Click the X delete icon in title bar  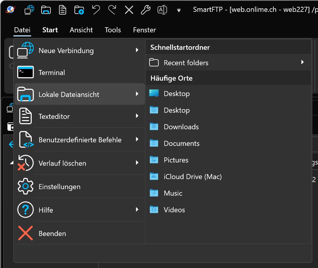tap(129, 10)
